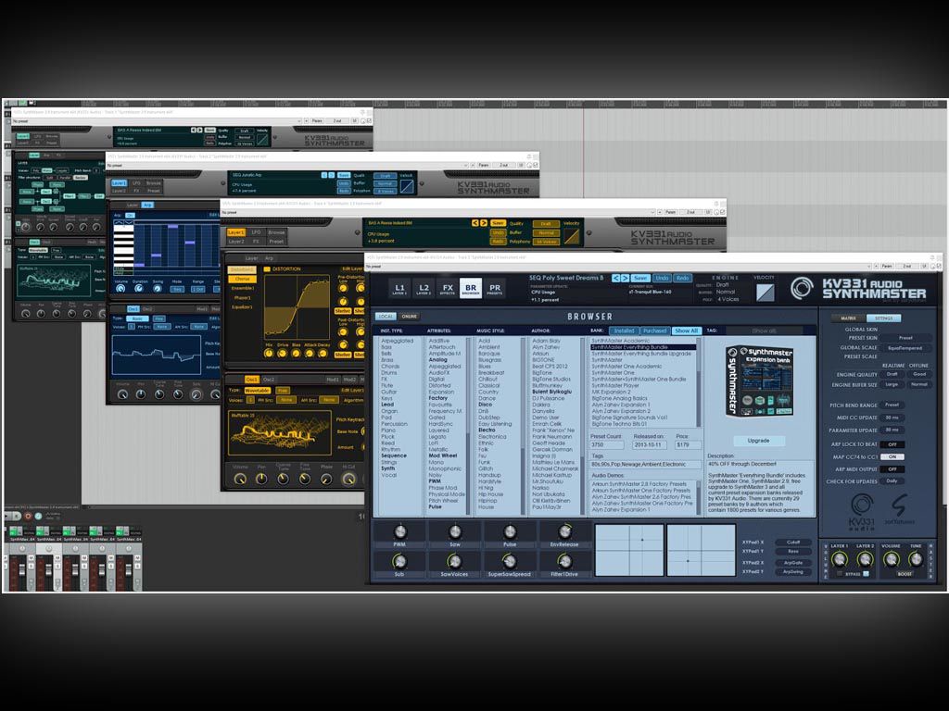Open the Check for Updates Daily dropdown
This screenshot has height=711, width=949.
(892, 480)
